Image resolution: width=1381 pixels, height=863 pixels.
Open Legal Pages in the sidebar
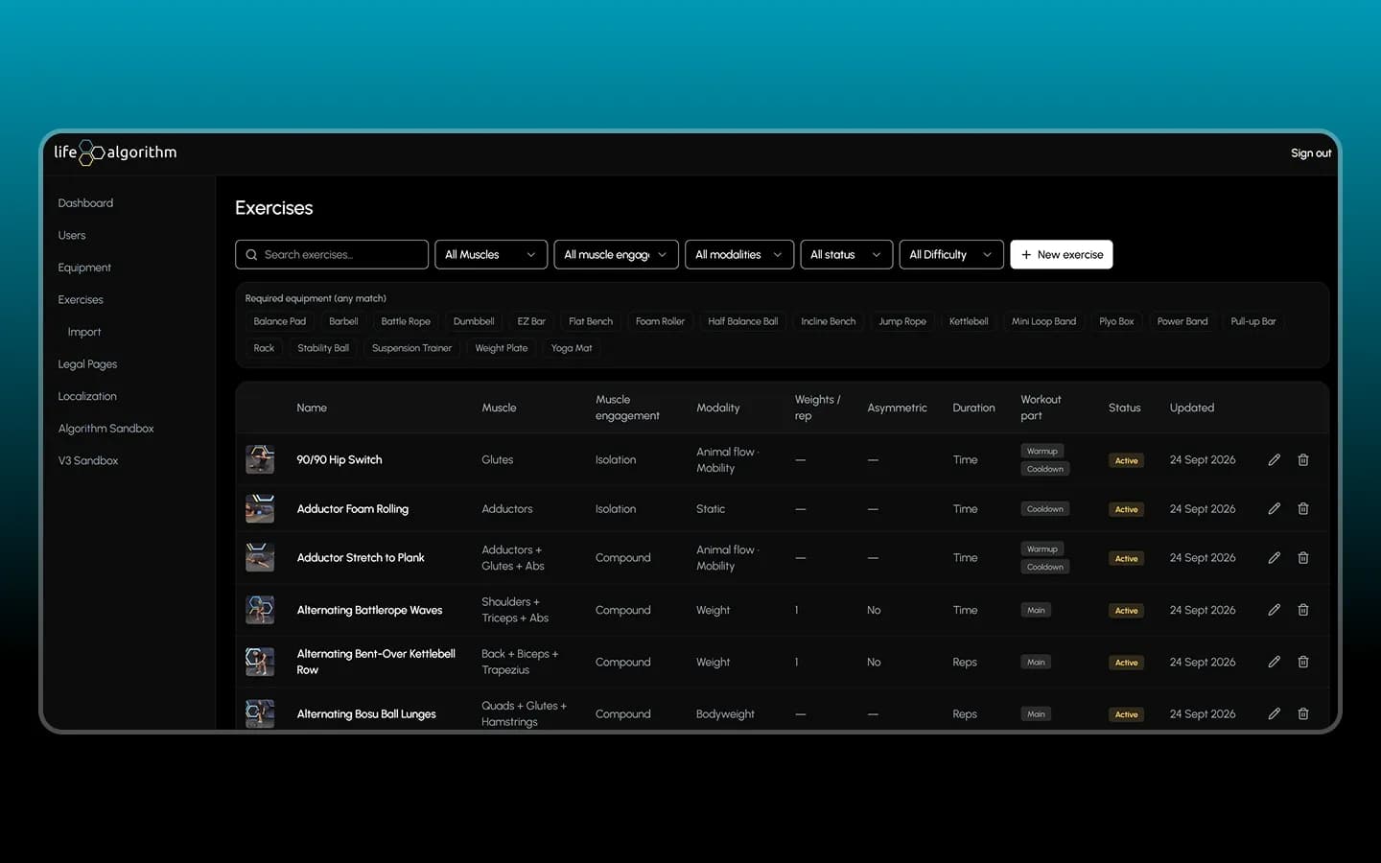87,364
